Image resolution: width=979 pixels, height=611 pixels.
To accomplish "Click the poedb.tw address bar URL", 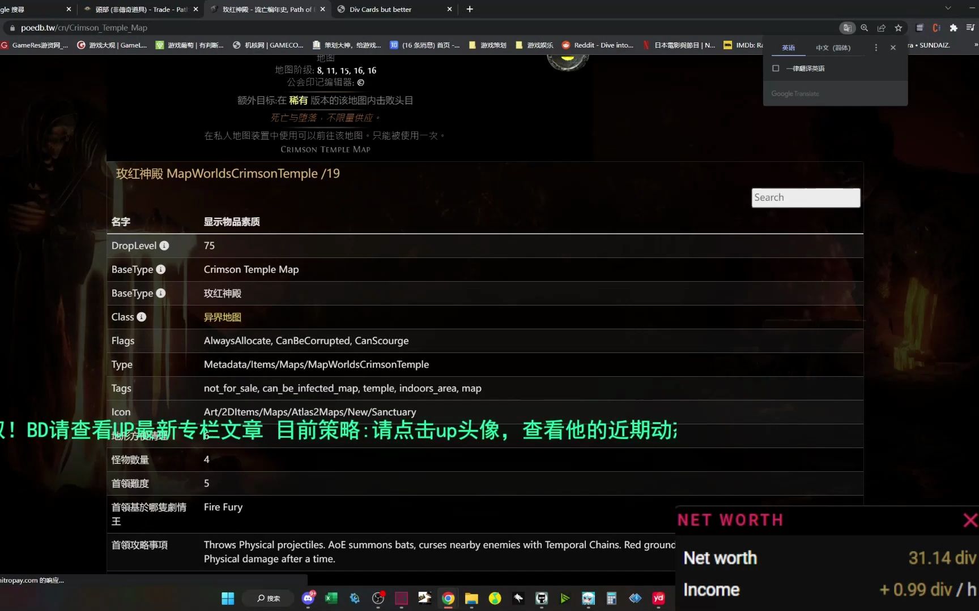I will click(84, 28).
